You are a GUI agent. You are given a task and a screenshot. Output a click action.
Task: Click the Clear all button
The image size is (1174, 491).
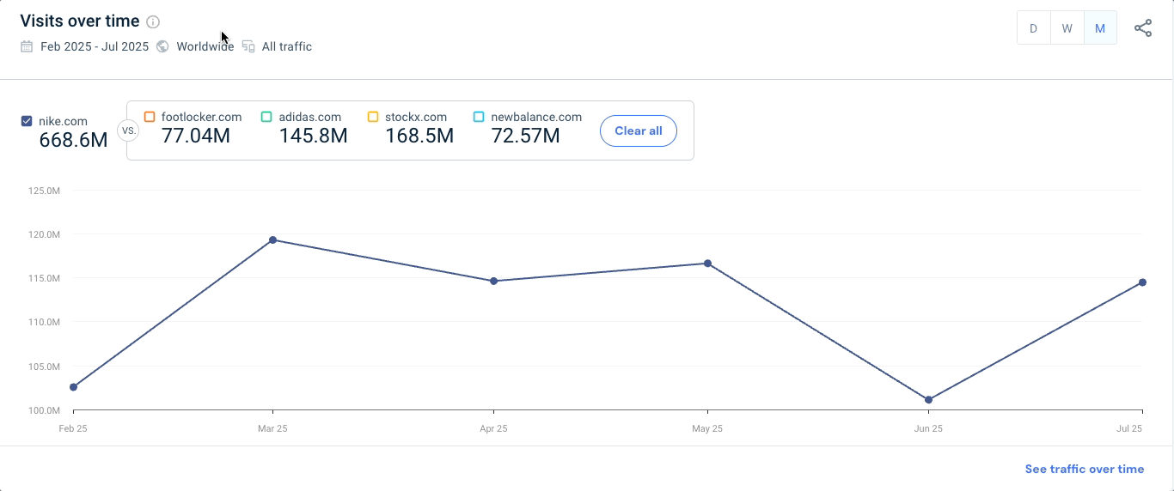click(639, 130)
